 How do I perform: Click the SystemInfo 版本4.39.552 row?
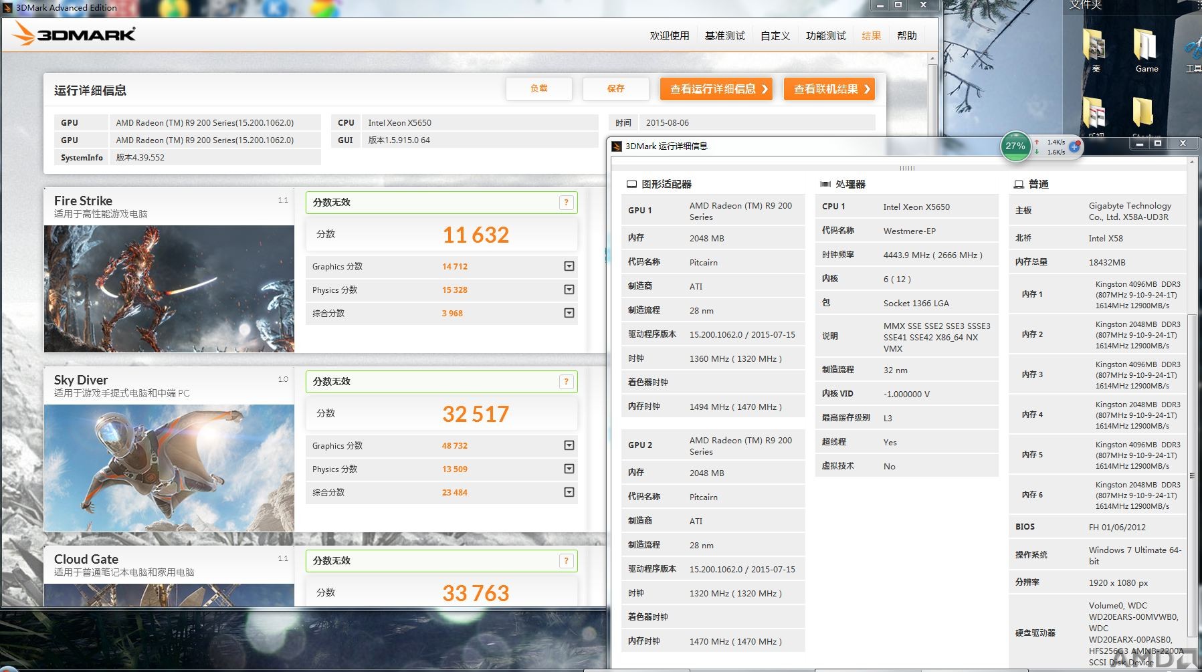click(x=187, y=158)
